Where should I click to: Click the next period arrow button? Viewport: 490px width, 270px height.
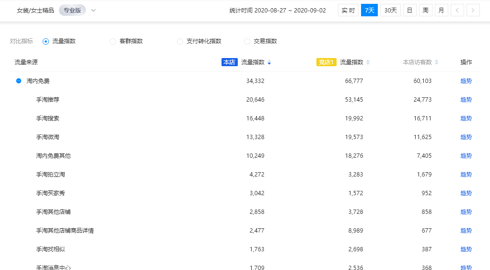[x=473, y=10]
